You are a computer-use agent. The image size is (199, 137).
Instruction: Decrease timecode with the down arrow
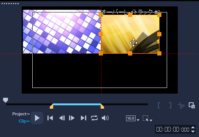point(193,131)
